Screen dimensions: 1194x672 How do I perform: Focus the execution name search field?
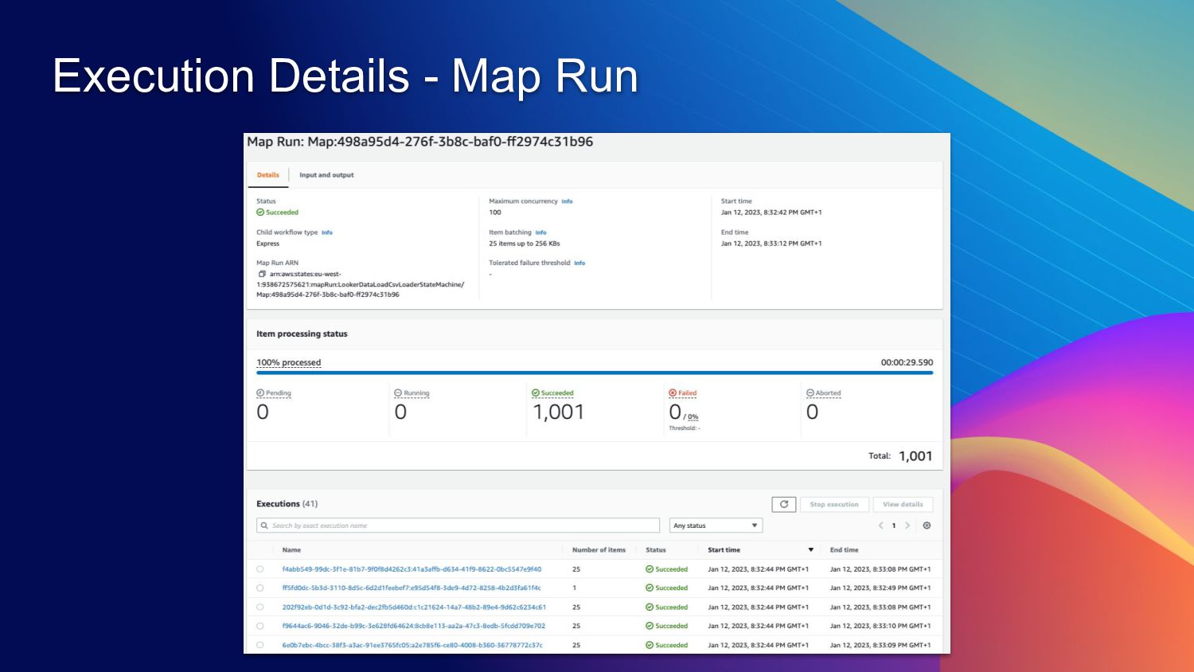[458, 525]
